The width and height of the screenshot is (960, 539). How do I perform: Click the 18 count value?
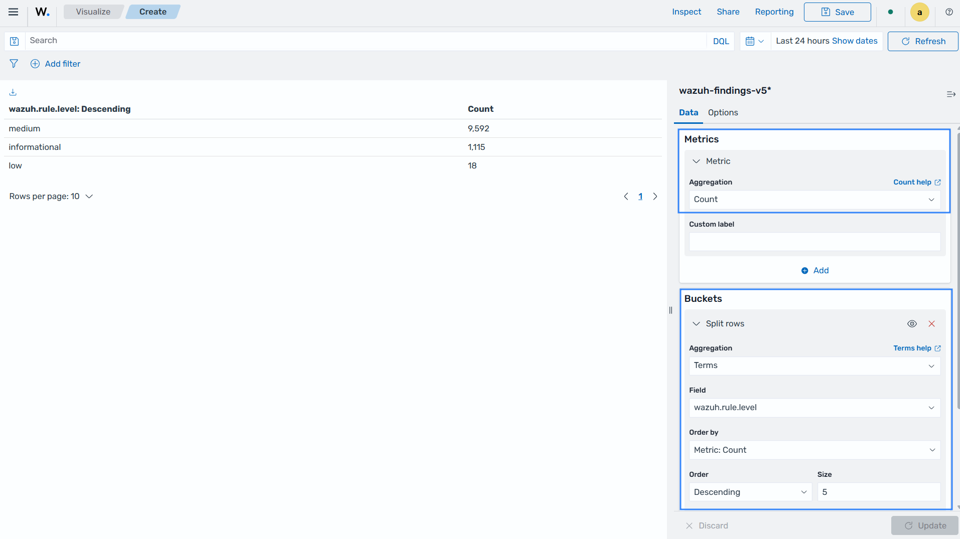click(x=472, y=165)
